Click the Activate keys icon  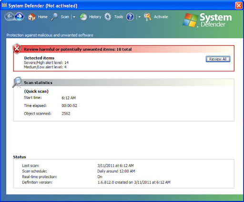tap(148, 17)
